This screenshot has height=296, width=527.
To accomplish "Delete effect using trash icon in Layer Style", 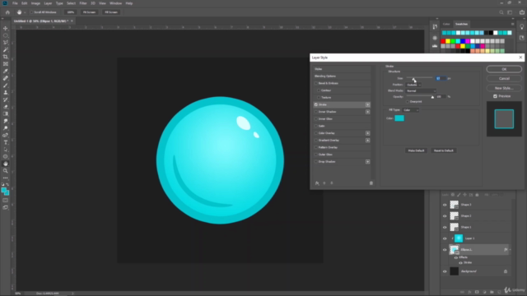I will coord(371,183).
